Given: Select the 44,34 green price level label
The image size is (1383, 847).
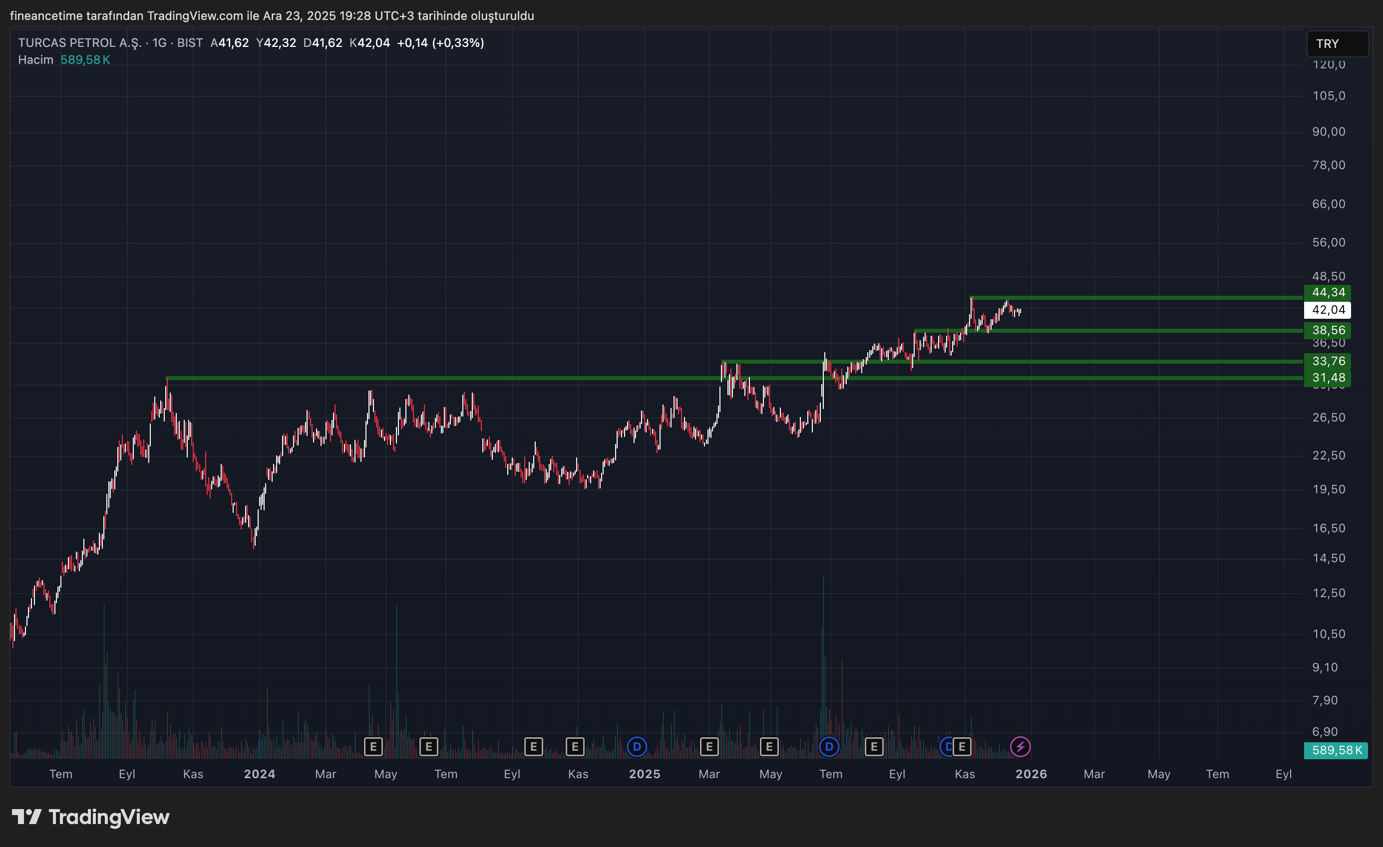Looking at the screenshot, I should tap(1328, 292).
